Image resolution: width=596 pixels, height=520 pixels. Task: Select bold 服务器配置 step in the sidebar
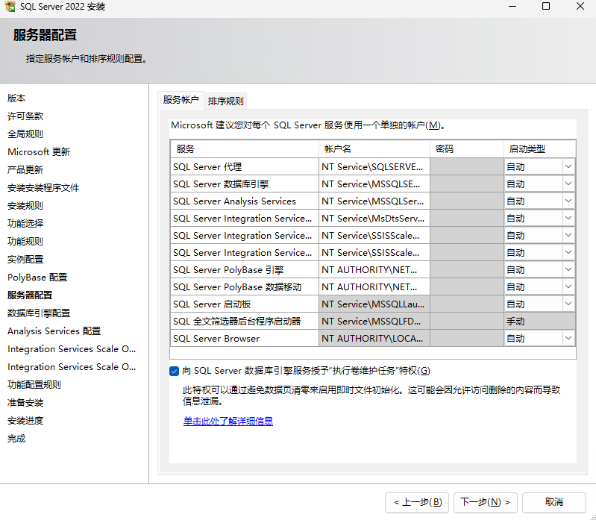(x=30, y=295)
